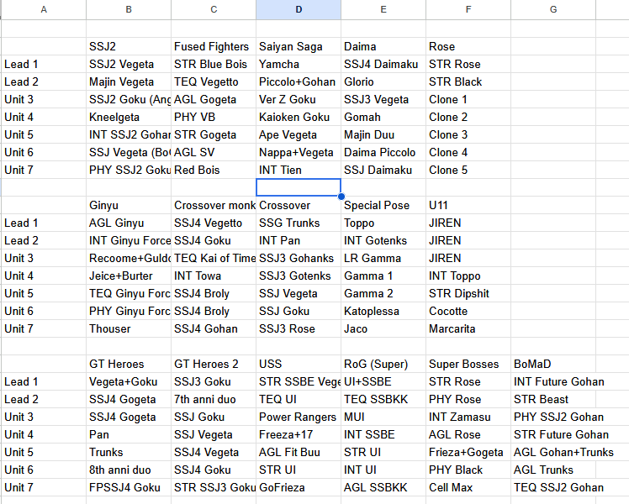Click the 'Thouser' cell
Image resolution: width=629 pixels, height=504 pixels.
pos(129,328)
